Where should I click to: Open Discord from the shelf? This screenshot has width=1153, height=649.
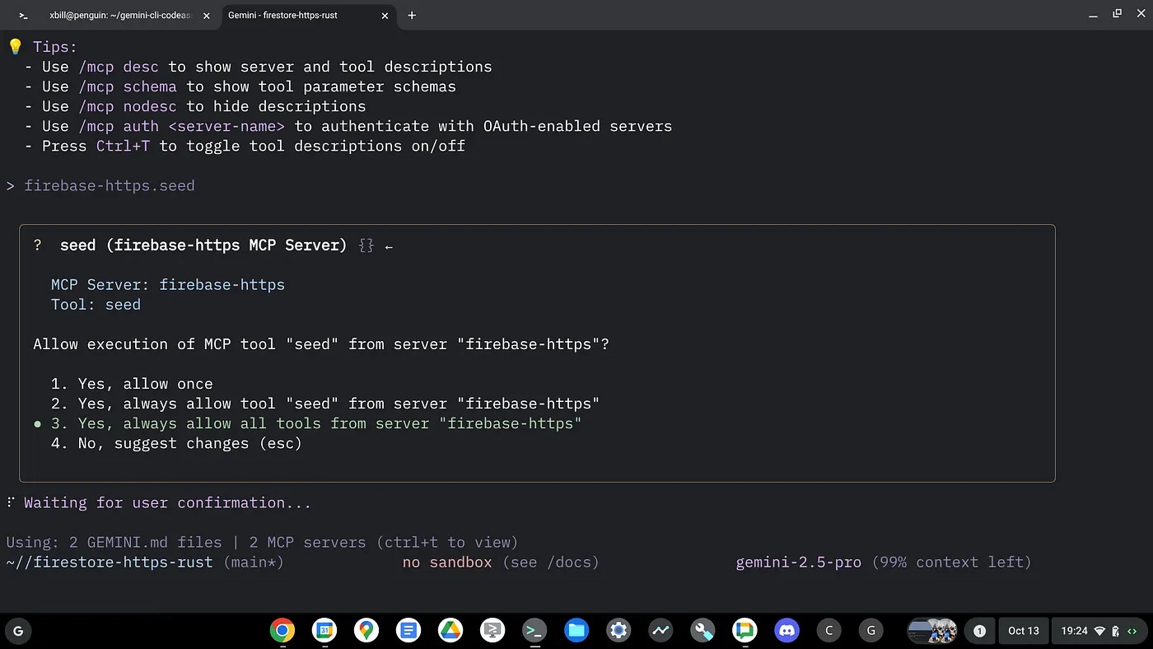point(787,631)
